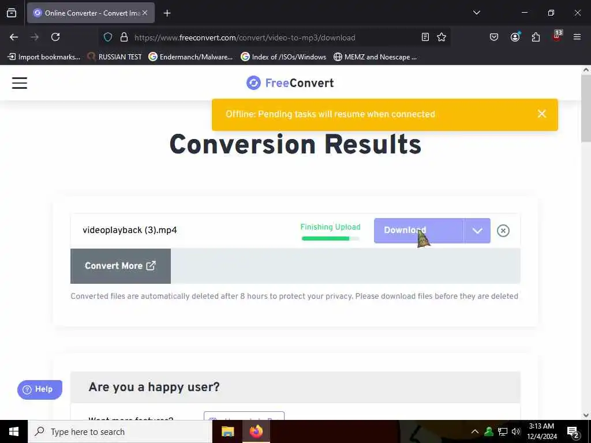Viewport: 591px width, 443px height.
Task: Click the scrollbar down arrow
Action: (586, 415)
